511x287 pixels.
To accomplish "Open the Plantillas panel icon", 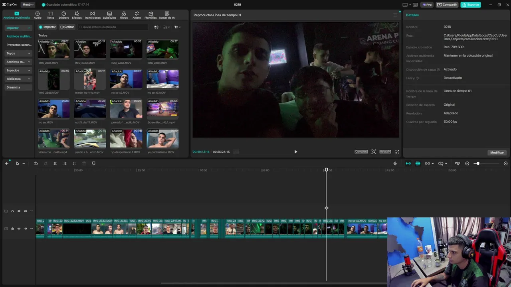I will [x=151, y=15].
